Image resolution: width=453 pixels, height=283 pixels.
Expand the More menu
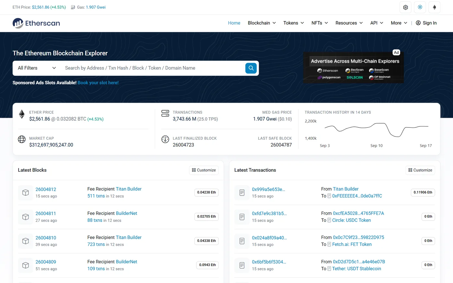399,23
